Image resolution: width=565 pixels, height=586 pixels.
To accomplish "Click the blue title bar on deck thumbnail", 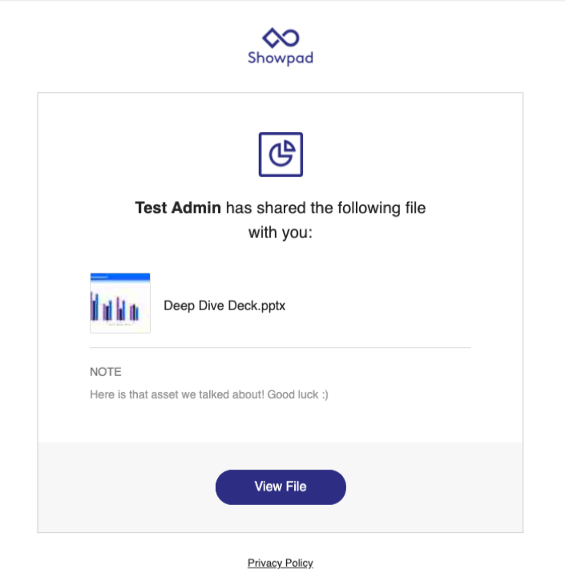I will [120, 277].
